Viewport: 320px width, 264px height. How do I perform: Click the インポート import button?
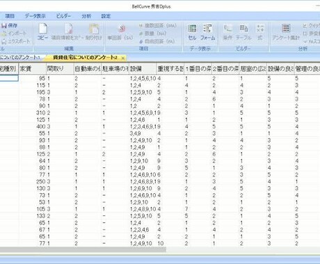tap(13, 33)
